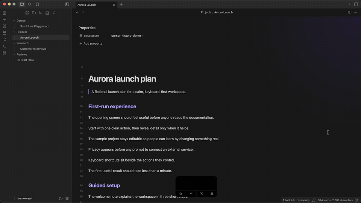Open command palette terminal icon
361x203 pixels.
point(5,46)
